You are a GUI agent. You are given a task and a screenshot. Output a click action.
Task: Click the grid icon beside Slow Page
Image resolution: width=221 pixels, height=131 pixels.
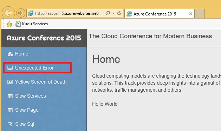(10, 110)
